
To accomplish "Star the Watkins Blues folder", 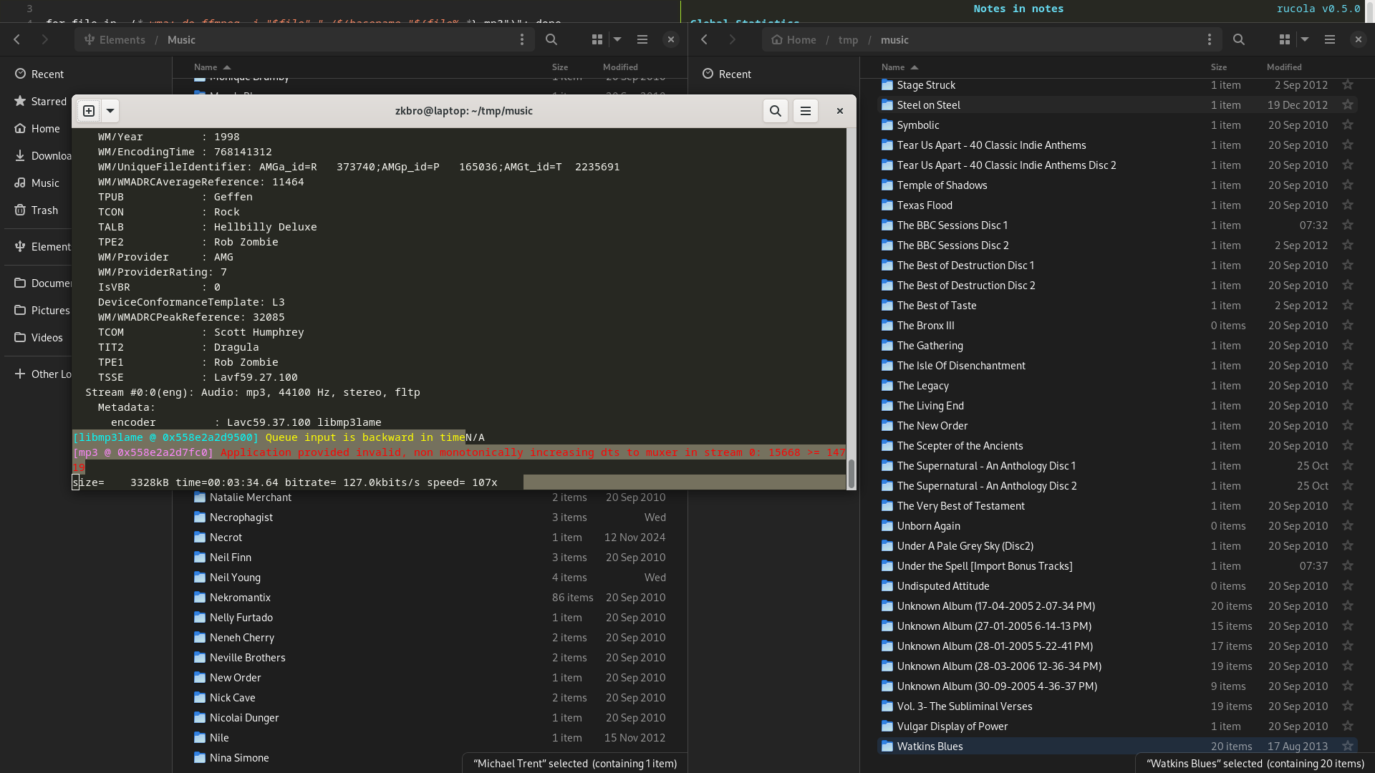I will (1348, 746).
